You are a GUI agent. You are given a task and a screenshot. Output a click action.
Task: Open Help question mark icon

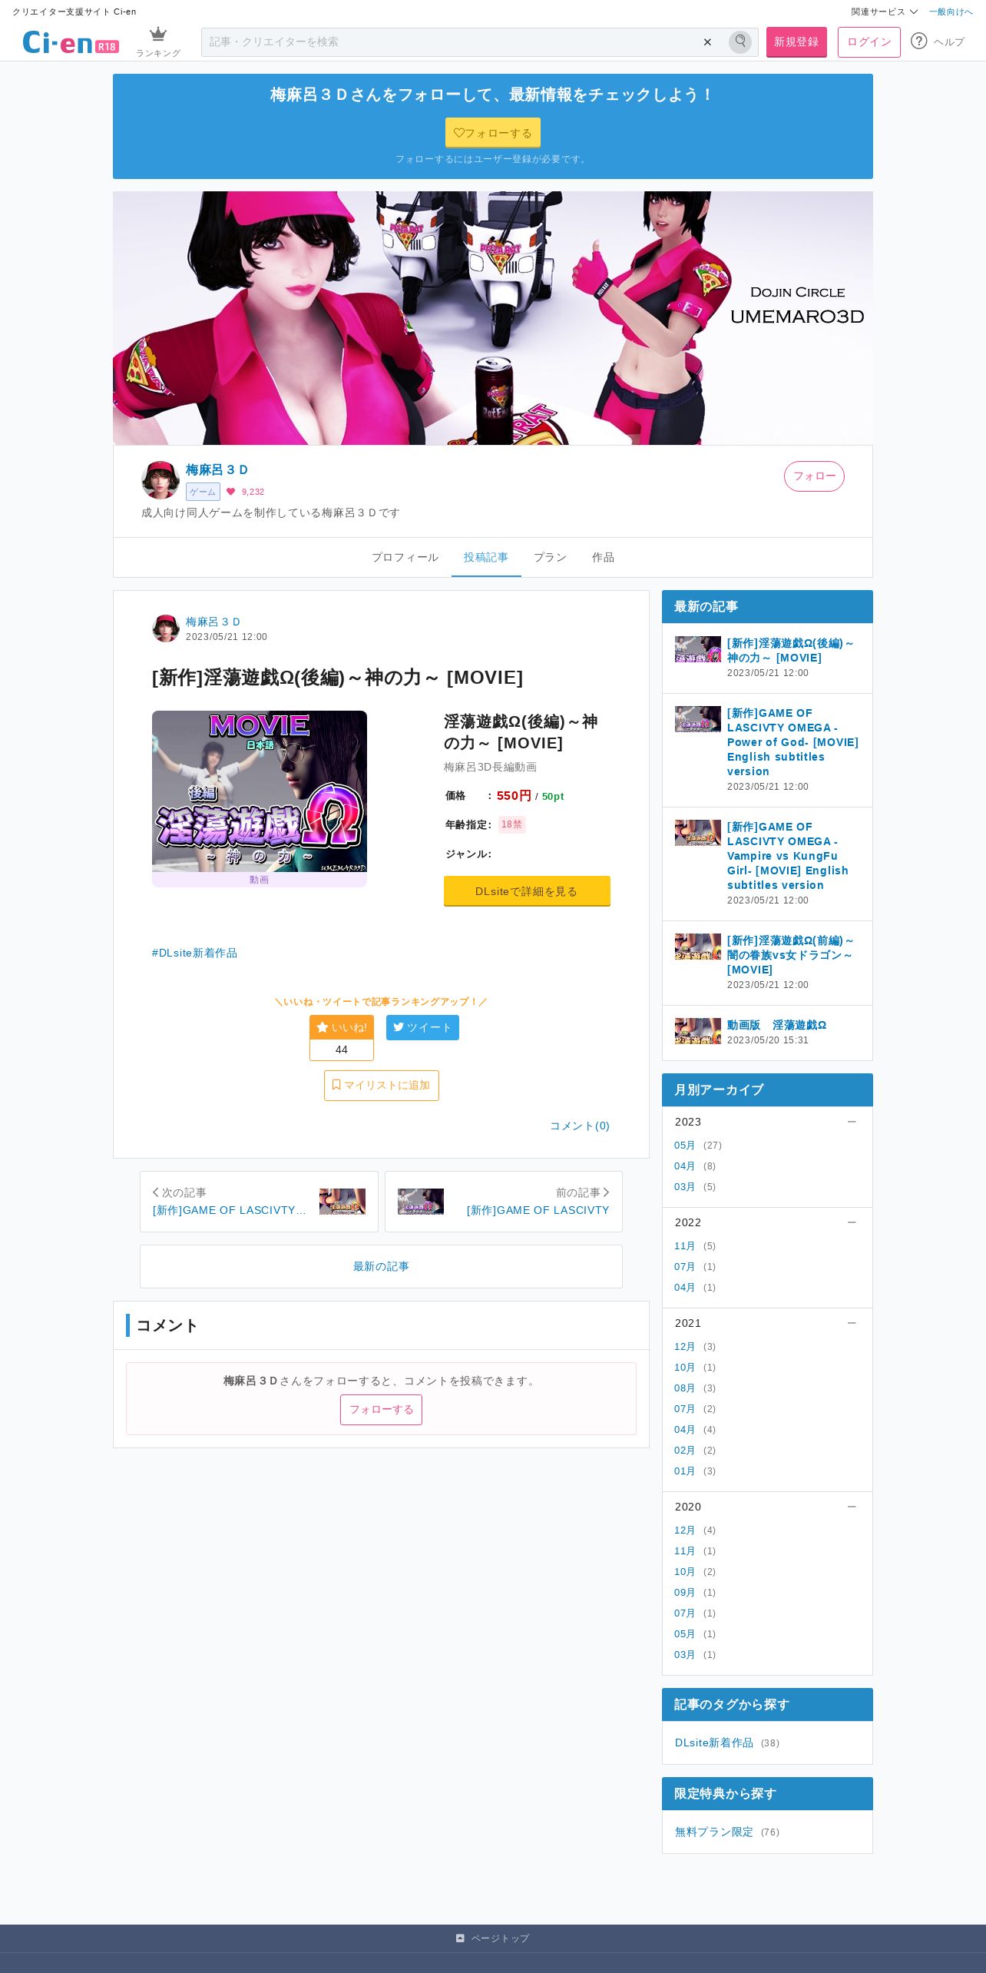pos(919,41)
